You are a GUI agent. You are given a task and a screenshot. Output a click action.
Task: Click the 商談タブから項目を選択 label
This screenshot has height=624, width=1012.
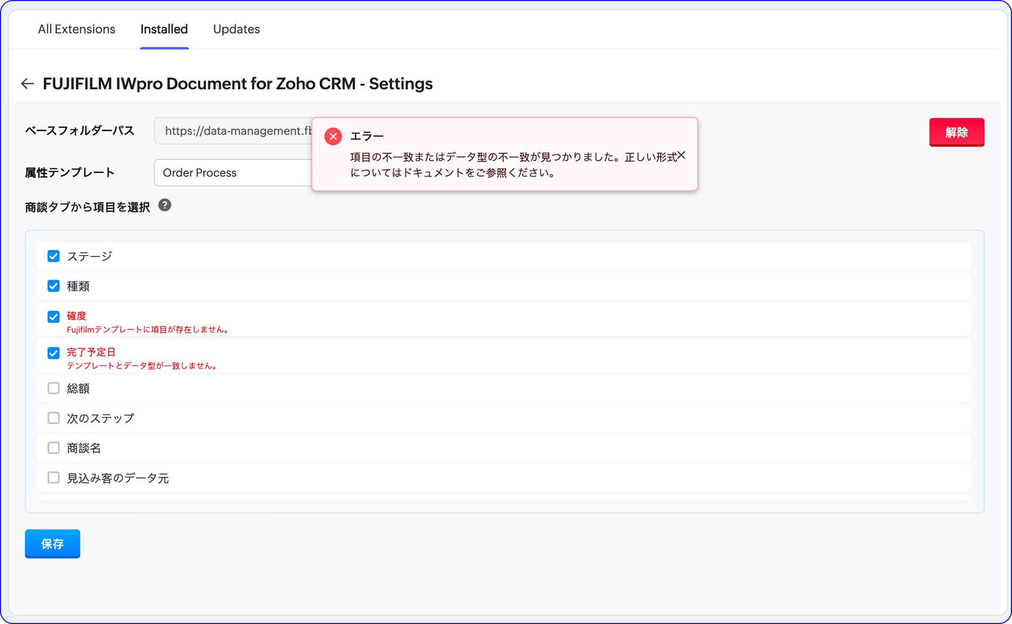pyautogui.click(x=87, y=207)
